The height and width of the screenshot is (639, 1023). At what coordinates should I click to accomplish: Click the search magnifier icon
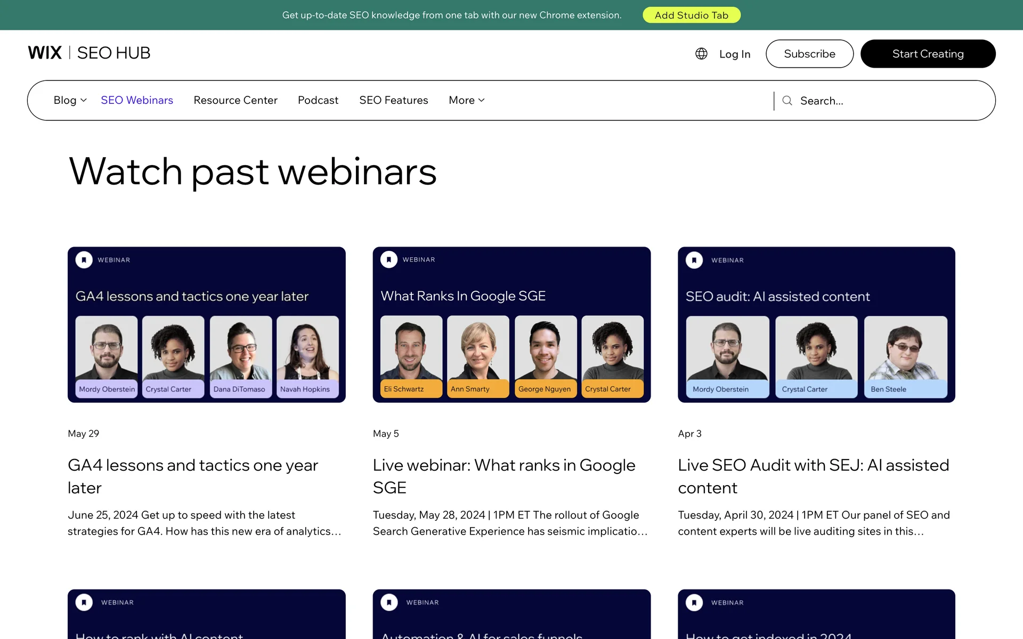[x=787, y=101]
